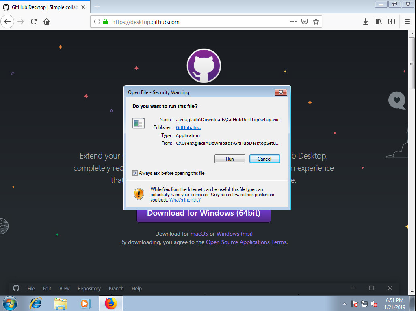Open the Action Center flag icon
Viewport: 416px width, 311px height.
(x=354, y=304)
